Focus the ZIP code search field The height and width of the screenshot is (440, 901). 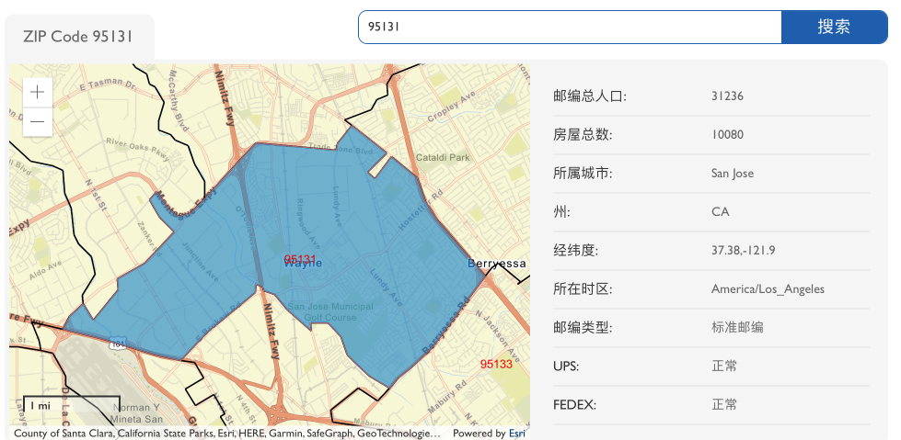[x=570, y=27]
